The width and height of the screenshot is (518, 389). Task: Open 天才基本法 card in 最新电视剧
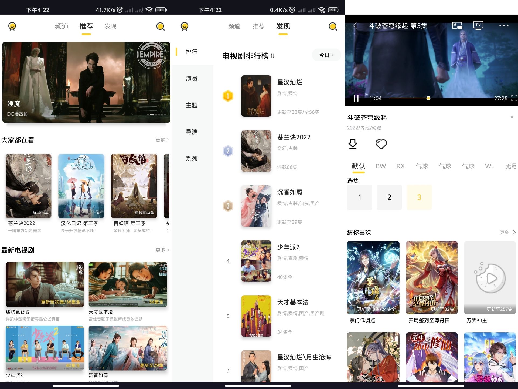[x=128, y=284]
